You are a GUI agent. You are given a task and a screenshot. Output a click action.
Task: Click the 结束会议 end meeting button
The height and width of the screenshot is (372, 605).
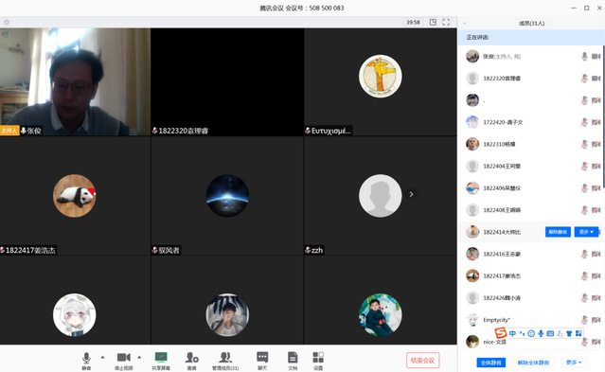coord(422,361)
